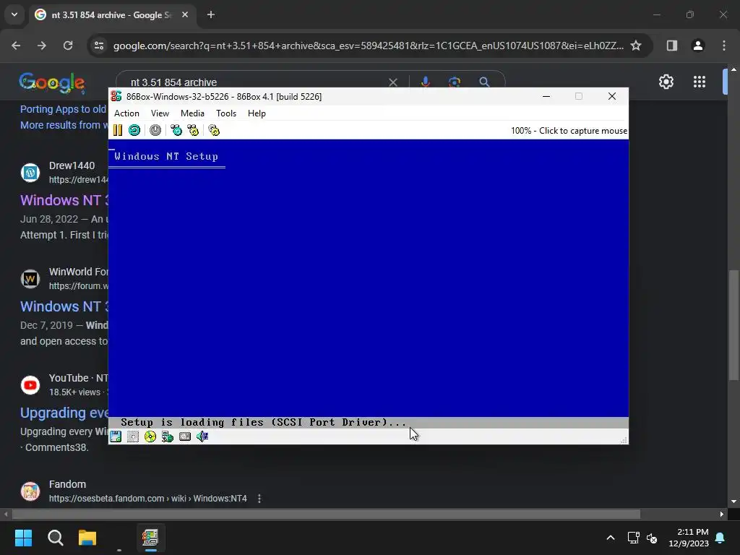
Task: Open WinWorld 'Windows NT' result title
Action: [x=64, y=306]
